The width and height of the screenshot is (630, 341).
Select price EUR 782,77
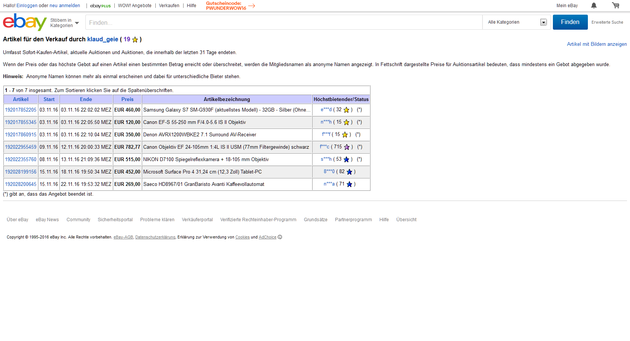(x=127, y=147)
